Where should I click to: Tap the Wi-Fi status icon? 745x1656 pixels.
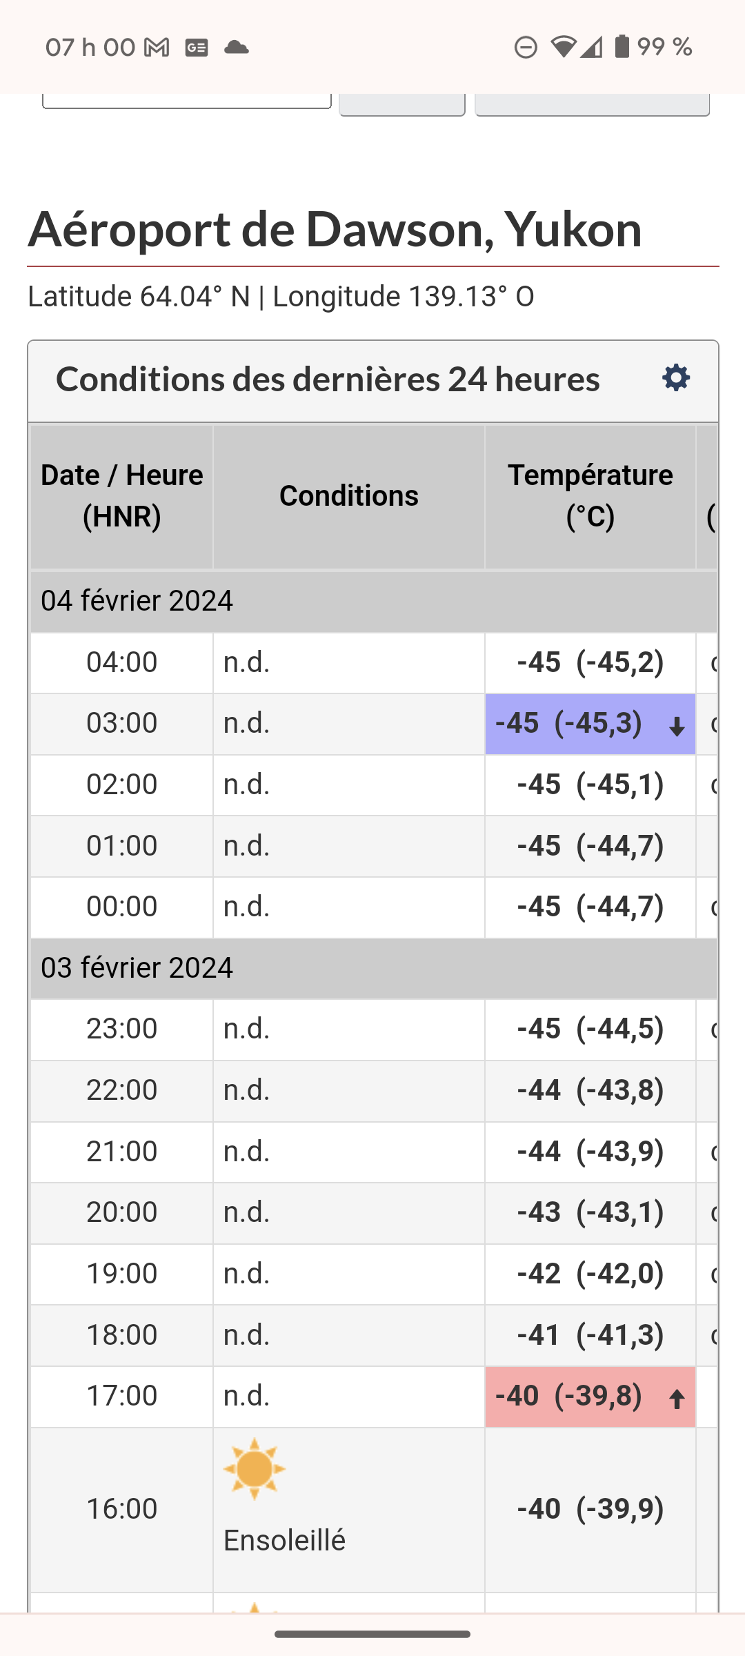[563, 48]
